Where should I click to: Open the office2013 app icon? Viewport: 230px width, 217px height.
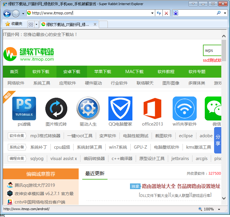152,108
